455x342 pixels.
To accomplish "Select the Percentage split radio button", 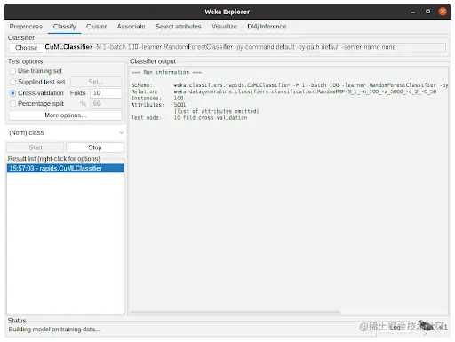I will 12,104.
